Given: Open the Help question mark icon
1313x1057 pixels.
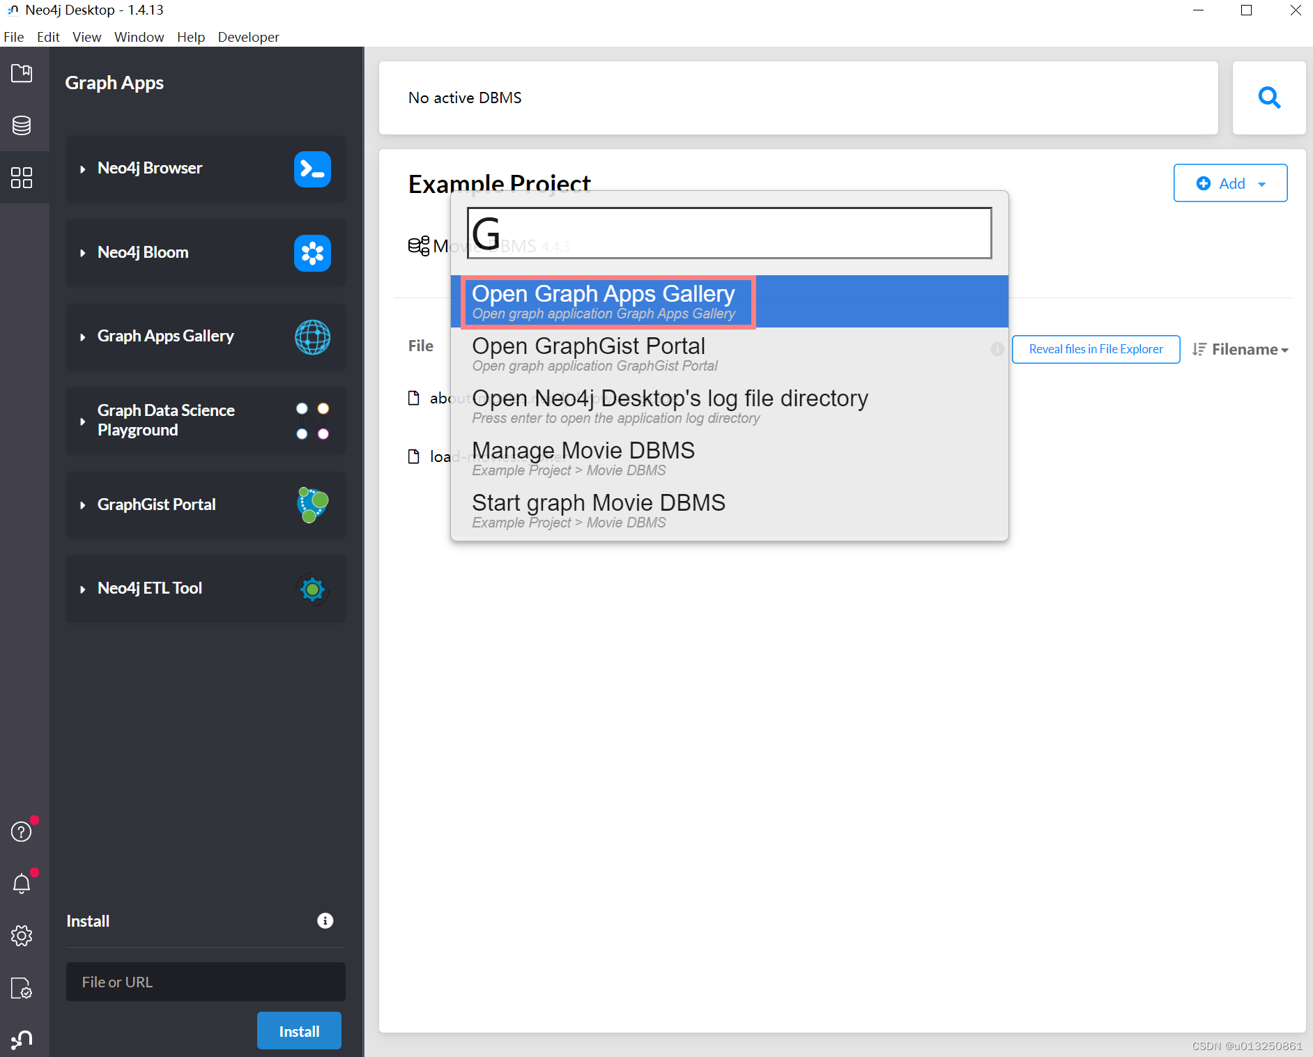Looking at the screenshot, I should tap(22, 831).
